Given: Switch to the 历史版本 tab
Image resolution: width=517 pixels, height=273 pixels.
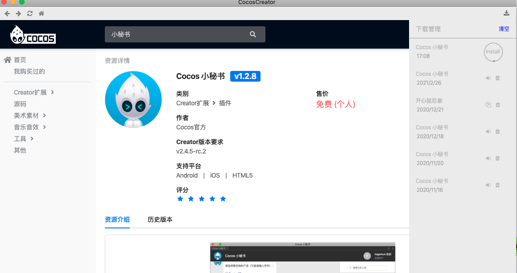Looking at the screenshot, I should (x=160, y=219).
